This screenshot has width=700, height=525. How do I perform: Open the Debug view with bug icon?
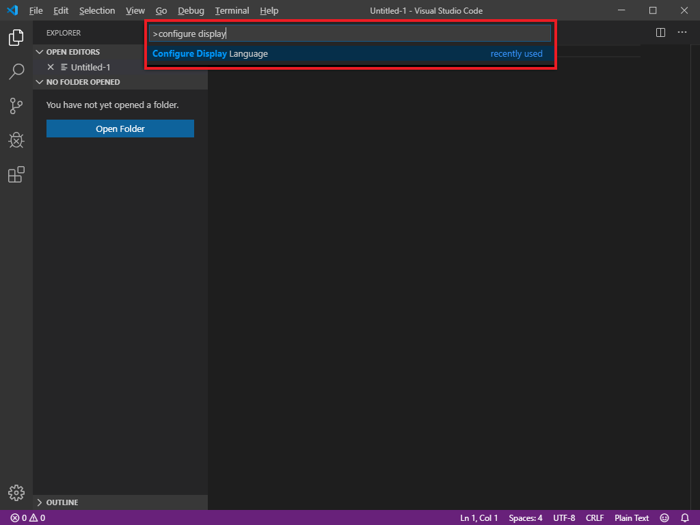coord(16,140)
